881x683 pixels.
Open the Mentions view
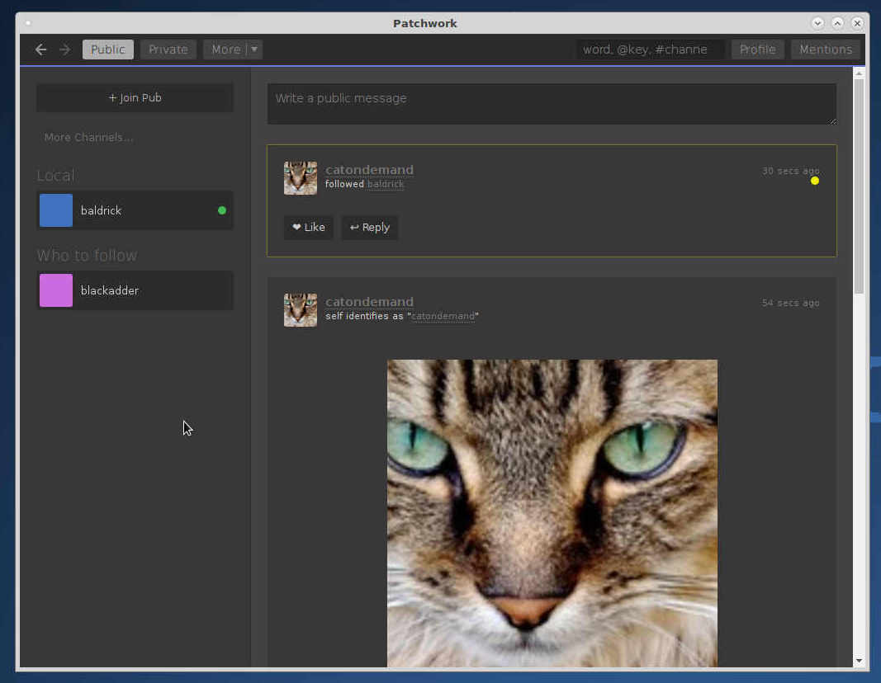(x=825, y=49)
